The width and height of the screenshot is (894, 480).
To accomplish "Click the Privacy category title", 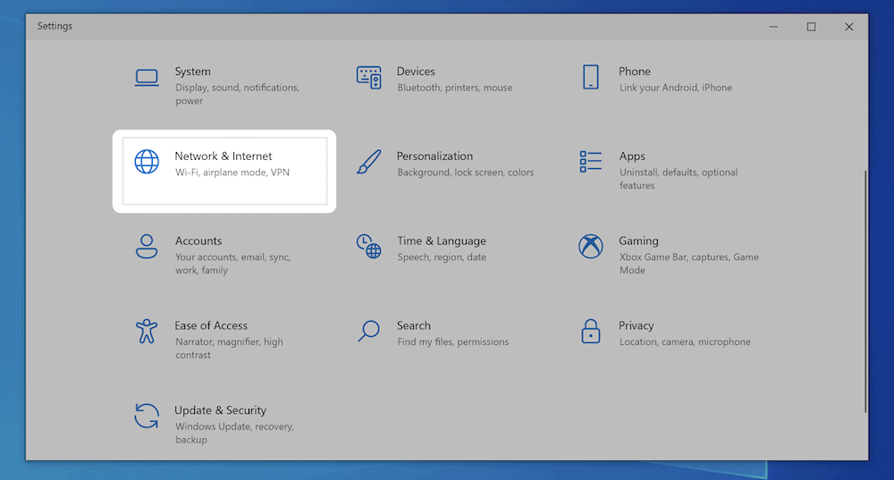I will coord(636,325).
